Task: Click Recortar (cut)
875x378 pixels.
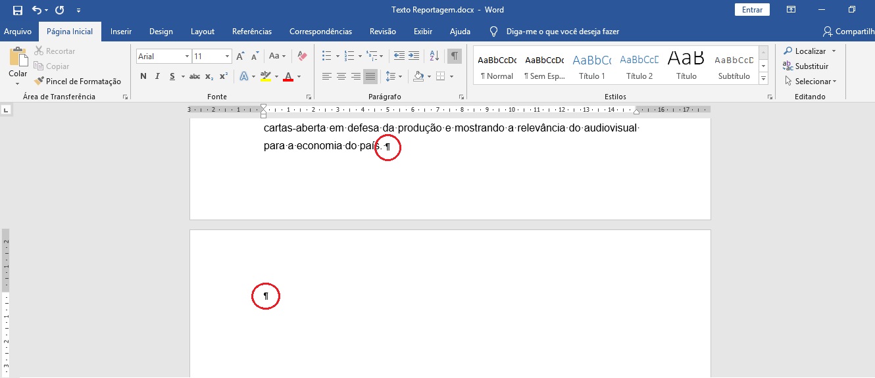Action: (x=55, y=51)
